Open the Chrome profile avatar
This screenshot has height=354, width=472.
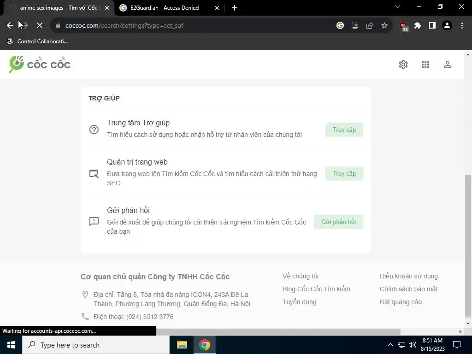(x=447, y=26)
